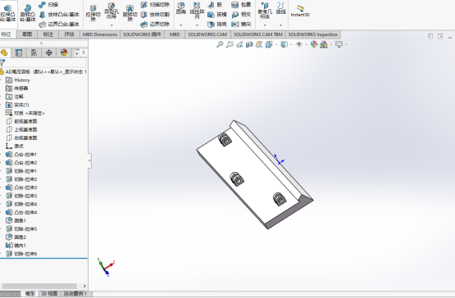The height and width of the screenshot is (298, 455).
Task: Switch to the 评估 evaluate tab
Action: point(69,34)
